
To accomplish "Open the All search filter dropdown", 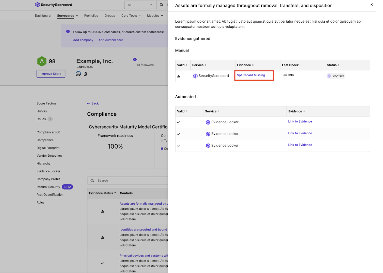I will click(x=140, y=5).
